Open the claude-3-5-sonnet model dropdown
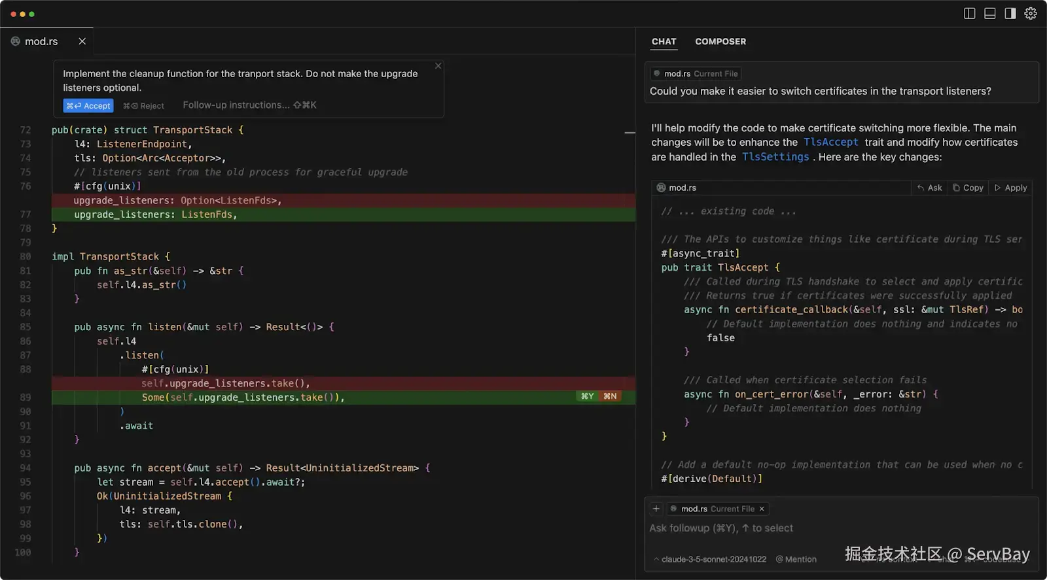This screenshot has width=1047, height=580. (x=711, y=559)
